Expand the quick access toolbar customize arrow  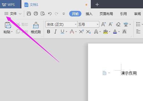click(x=64, y=14)
